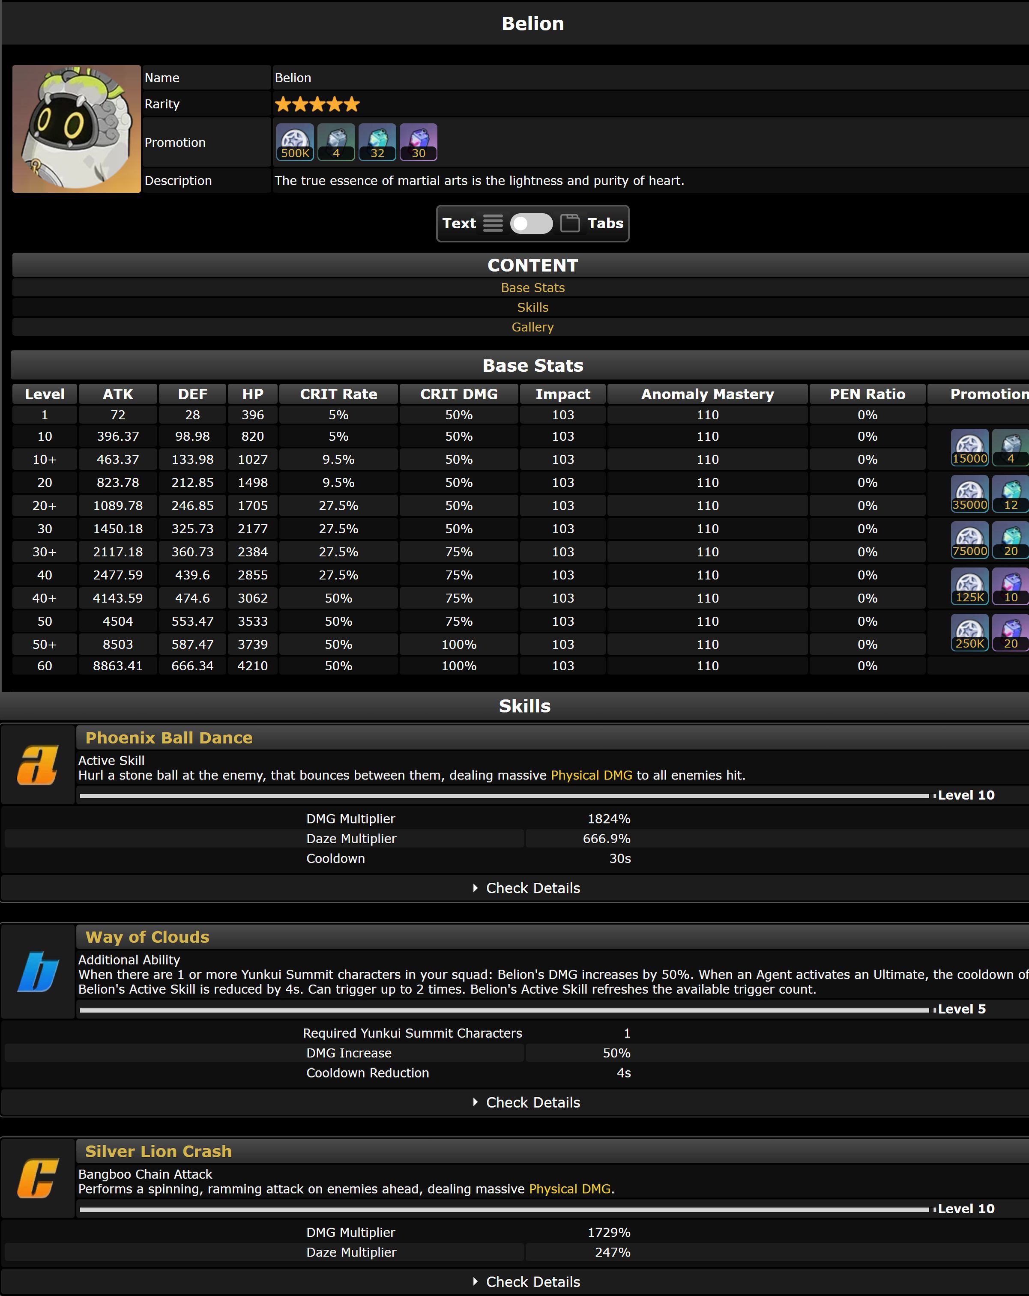1029x1296 pixels.
Task: Click the Physical DMG link in Phoenix Ball Dance
Action: 592,776
